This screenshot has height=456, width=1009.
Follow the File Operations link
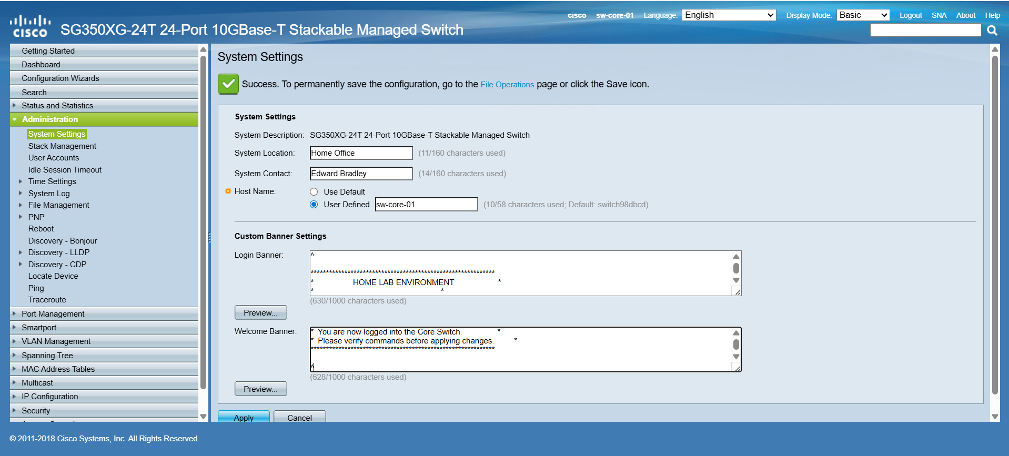[507, 85]
